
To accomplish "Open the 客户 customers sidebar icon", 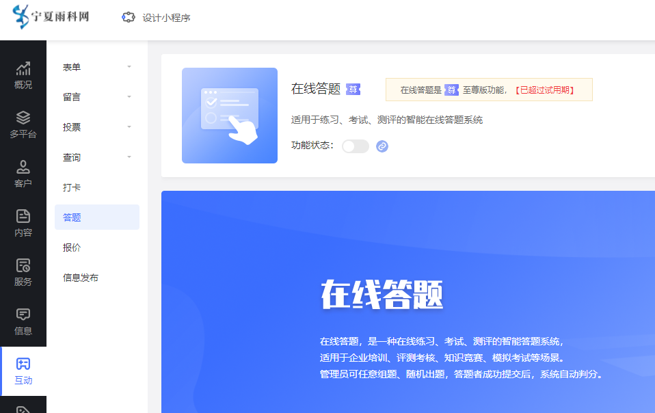I will pyautogui.click(x=23, y=174).
